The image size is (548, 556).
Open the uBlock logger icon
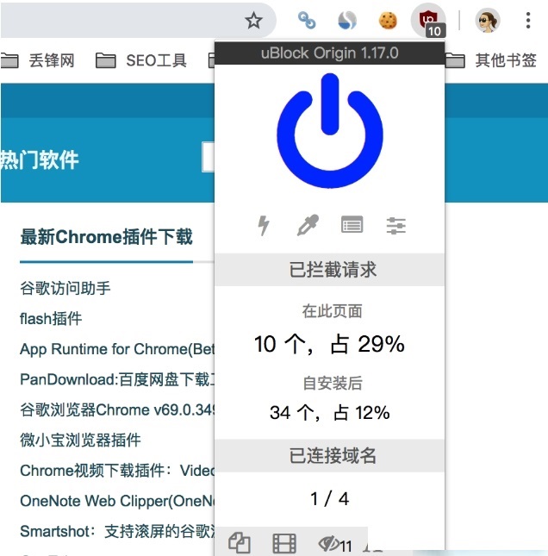pyautogui.click(x=352, y=224)
